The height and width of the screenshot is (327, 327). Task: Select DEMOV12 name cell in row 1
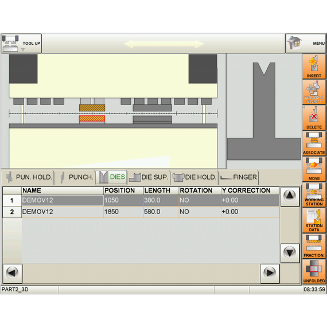click(x=63, y=200)
